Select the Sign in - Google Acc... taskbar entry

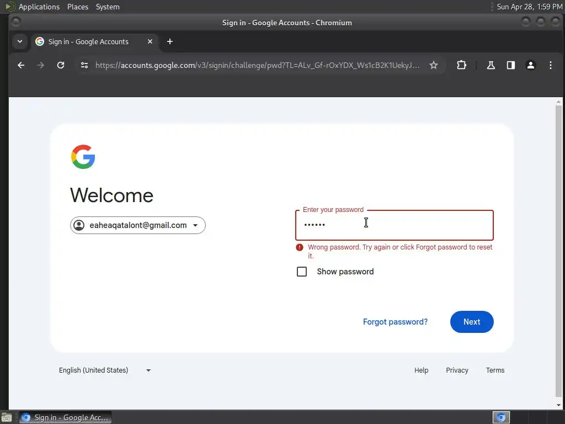point(65,417)
